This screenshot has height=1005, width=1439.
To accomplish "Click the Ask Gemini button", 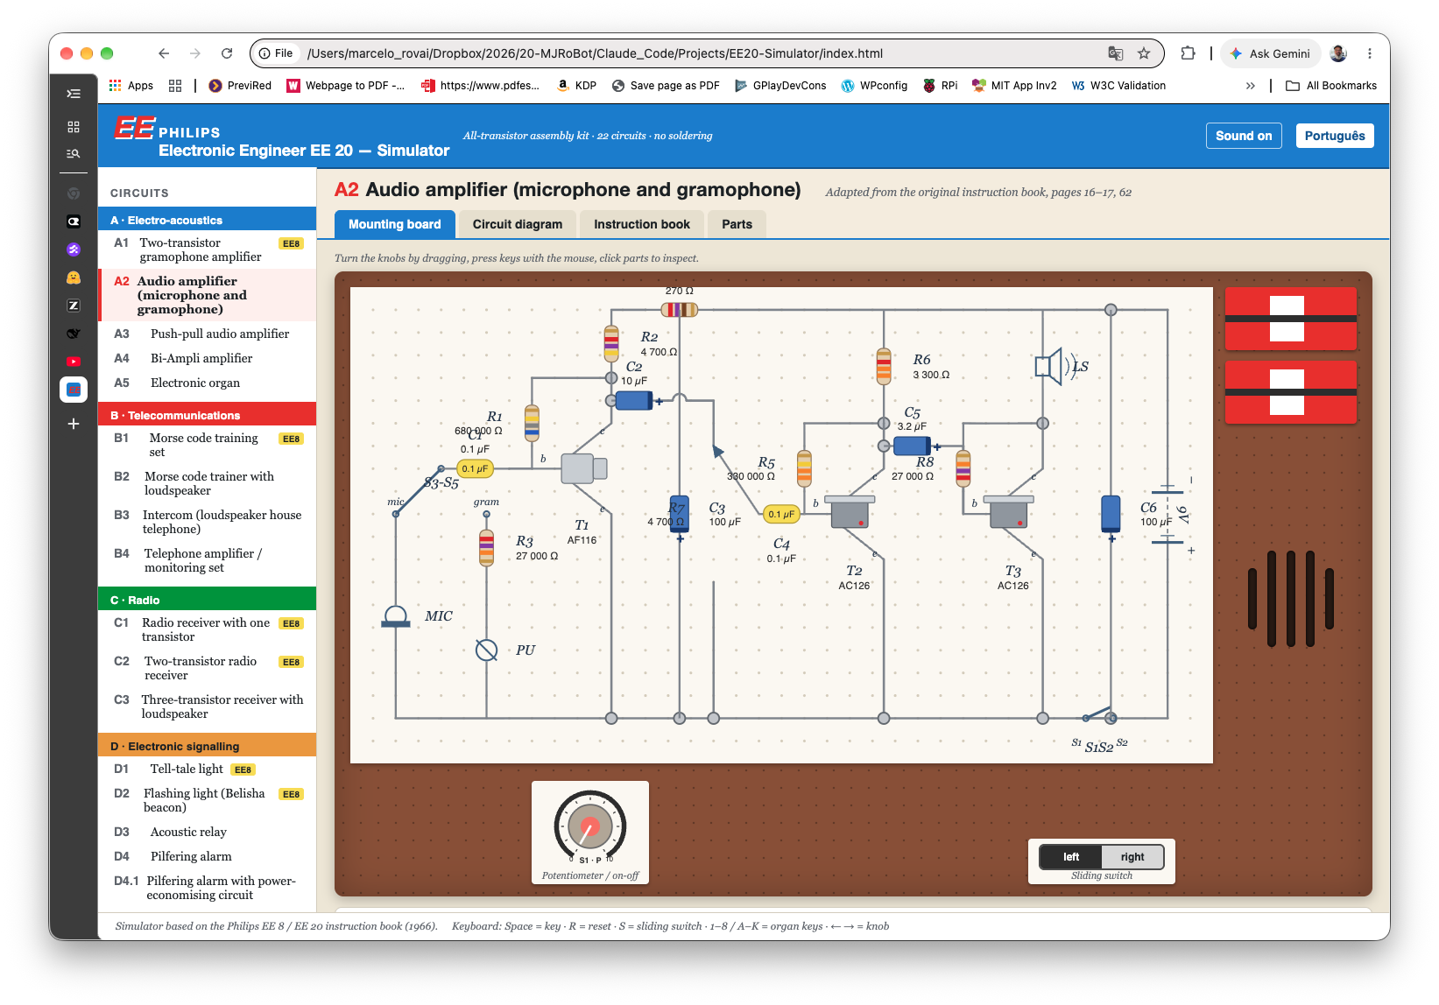I will [x=1270, y=53].
